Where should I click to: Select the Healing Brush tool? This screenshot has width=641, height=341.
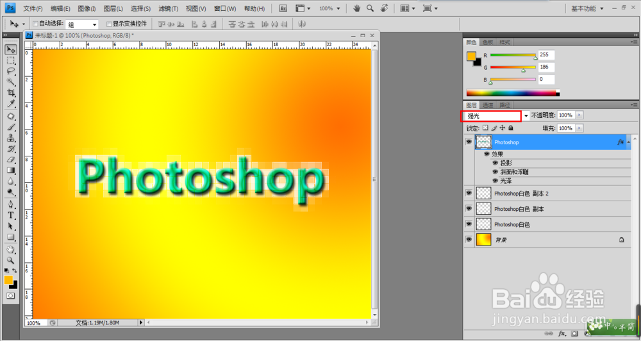pos(11,117)
